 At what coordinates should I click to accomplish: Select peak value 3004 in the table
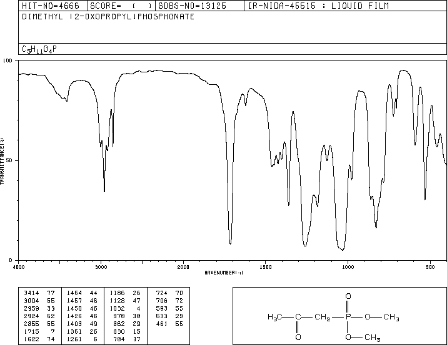coord(31,301)
